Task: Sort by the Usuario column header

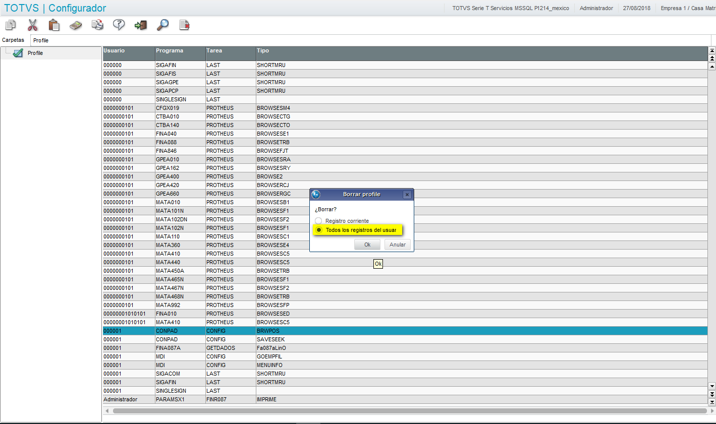Action: point(129,53)
